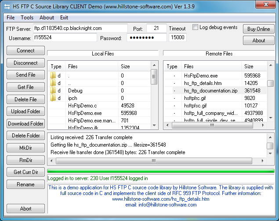The height and width of the screenshot is (221, 279).
Task: Click the Password input field
Action: [147, 37]
